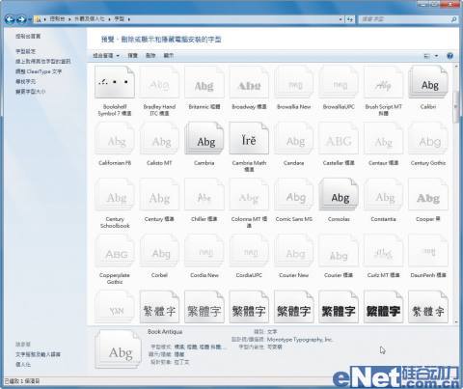Open 外觀及個人化 in the address breadcrumb
The height and width of the screenshot is (389, 463).
click(x=90, y=19)
